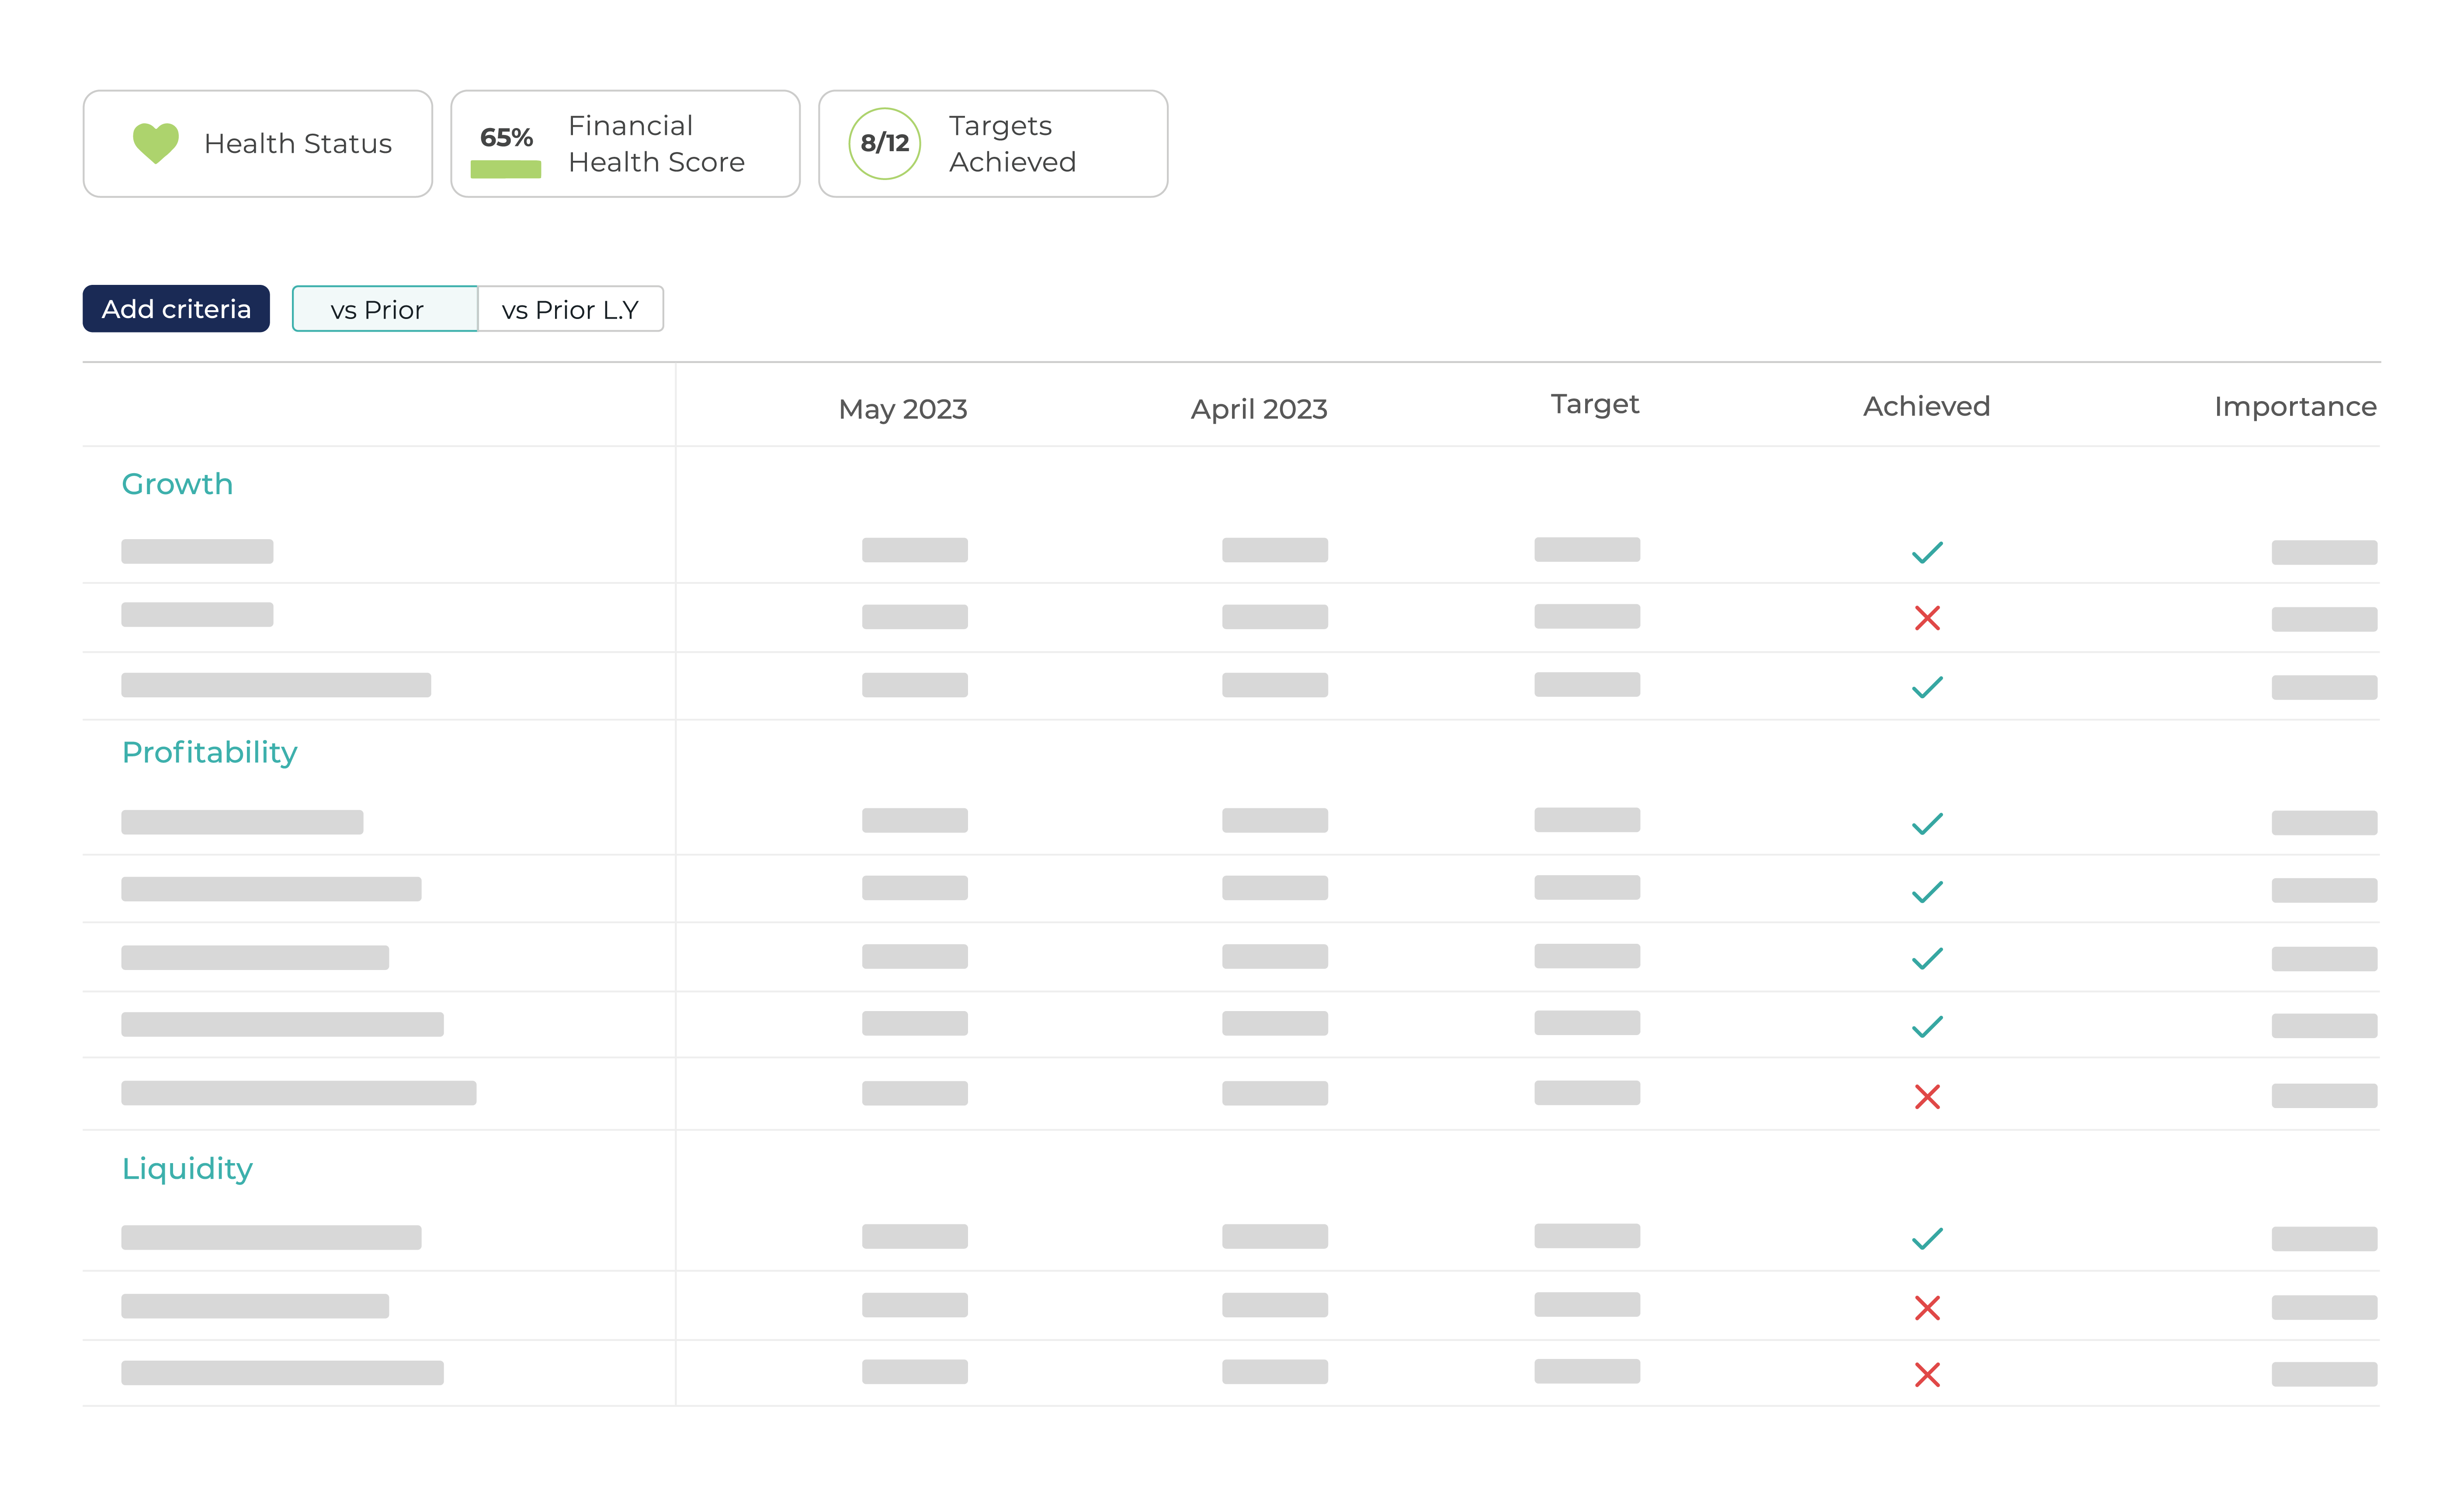
Task: Click the green heart Health Status icon
Action: pos(156,143)
